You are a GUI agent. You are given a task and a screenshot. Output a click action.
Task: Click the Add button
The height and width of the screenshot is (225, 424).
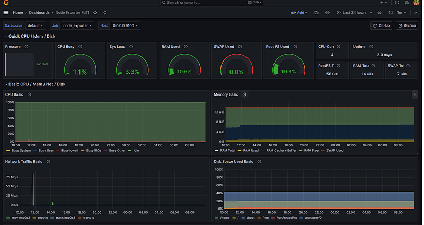point(299,12)
